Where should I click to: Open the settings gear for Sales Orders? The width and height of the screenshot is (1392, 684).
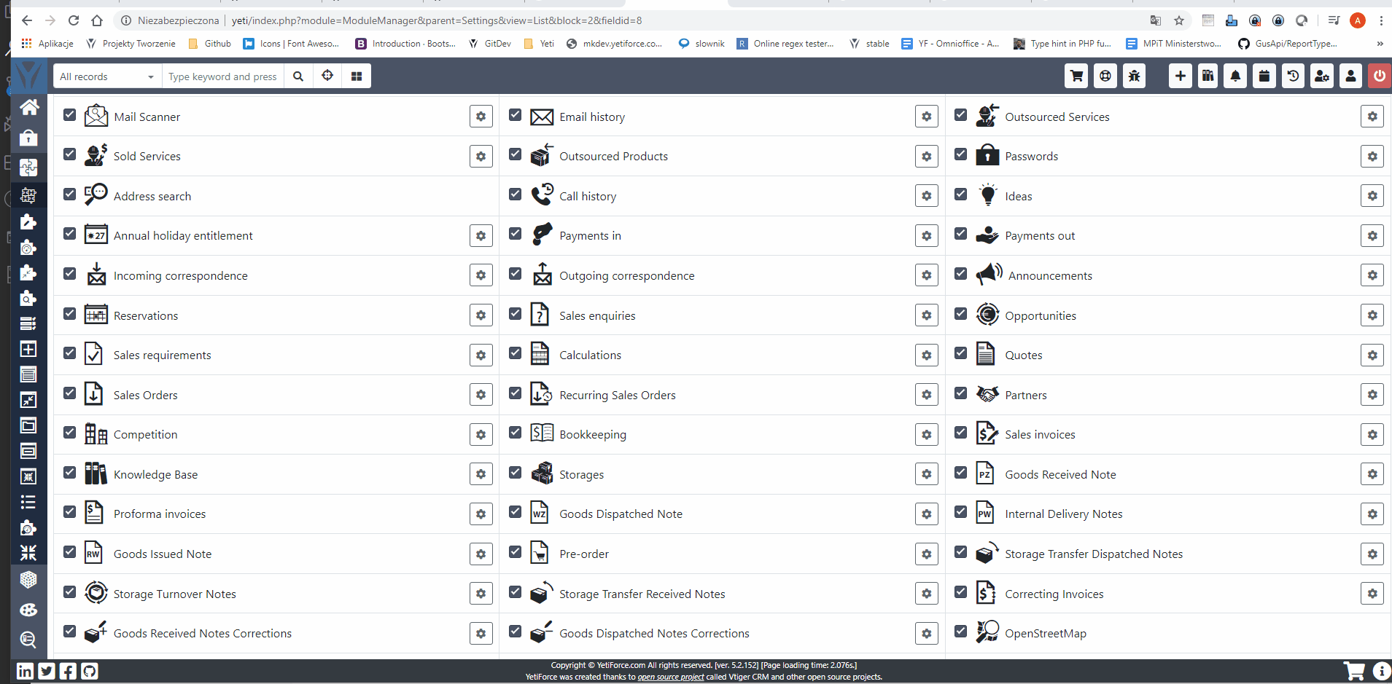pos(481,394)
